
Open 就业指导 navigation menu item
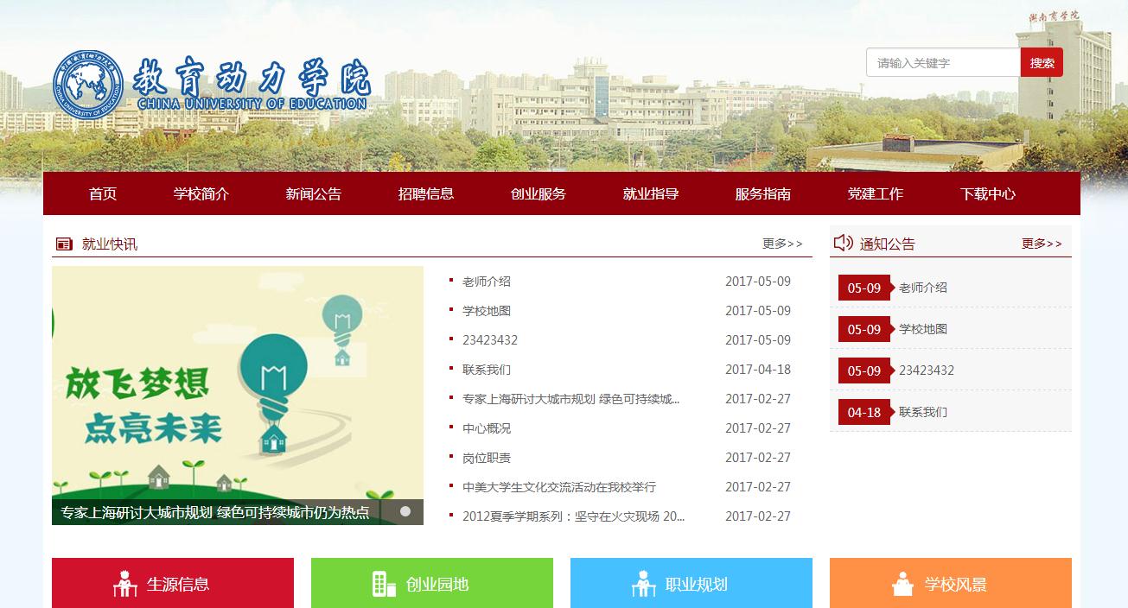[x=651, y=193]
